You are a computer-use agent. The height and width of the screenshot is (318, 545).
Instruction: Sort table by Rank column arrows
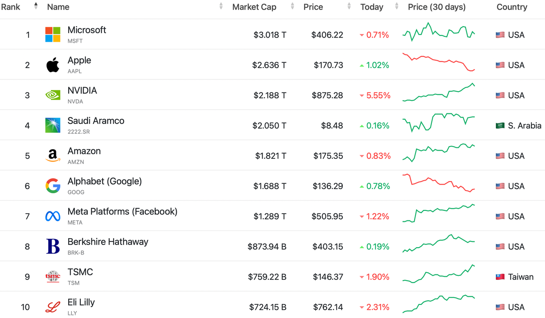click(x=36, y=7)
